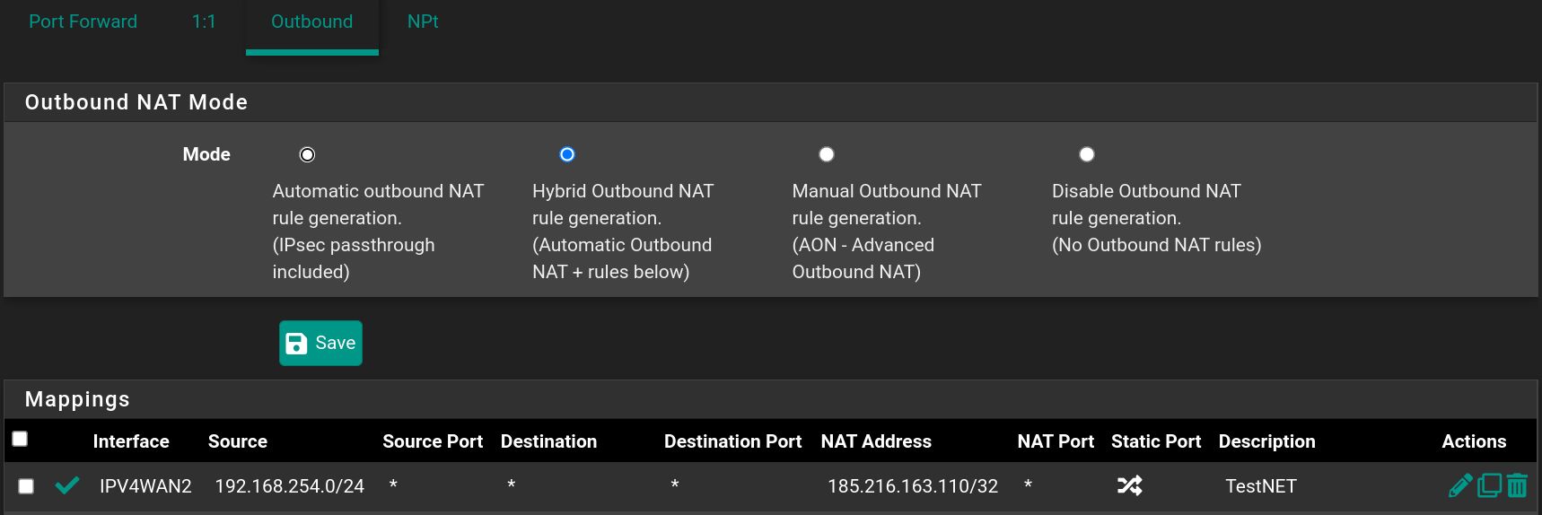
Task: Click the Source column header
Action: pyautogui.click(x=238, y=441)
